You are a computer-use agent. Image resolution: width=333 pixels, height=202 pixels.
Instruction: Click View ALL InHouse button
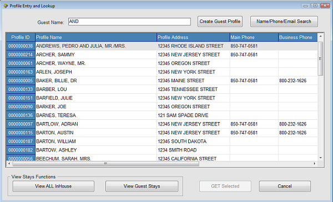click(x=53, y=186)
